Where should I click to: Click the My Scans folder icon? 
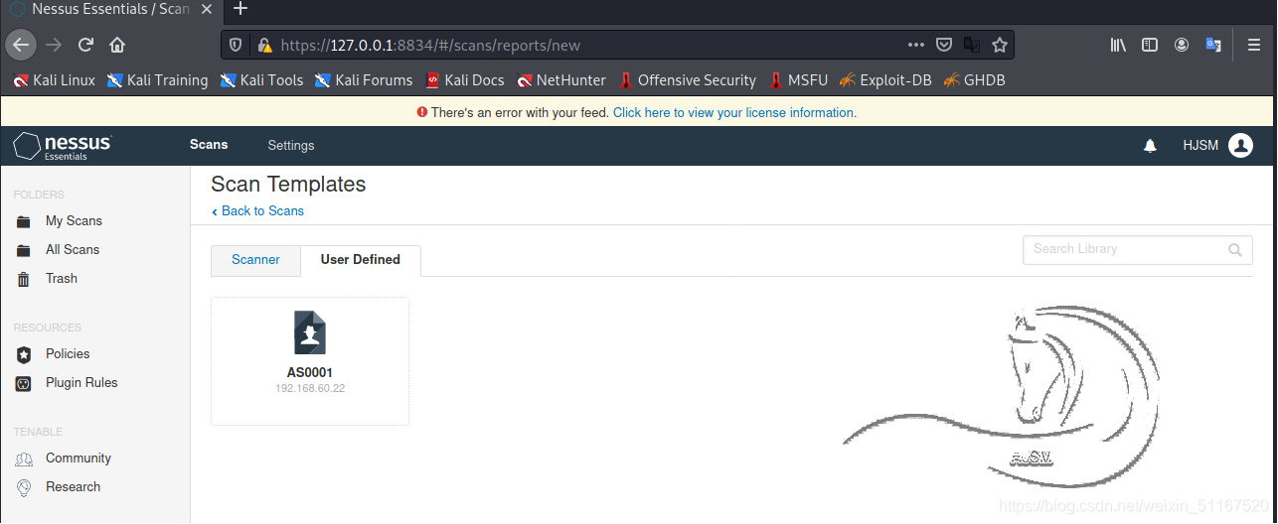click(x=24, y=221)
